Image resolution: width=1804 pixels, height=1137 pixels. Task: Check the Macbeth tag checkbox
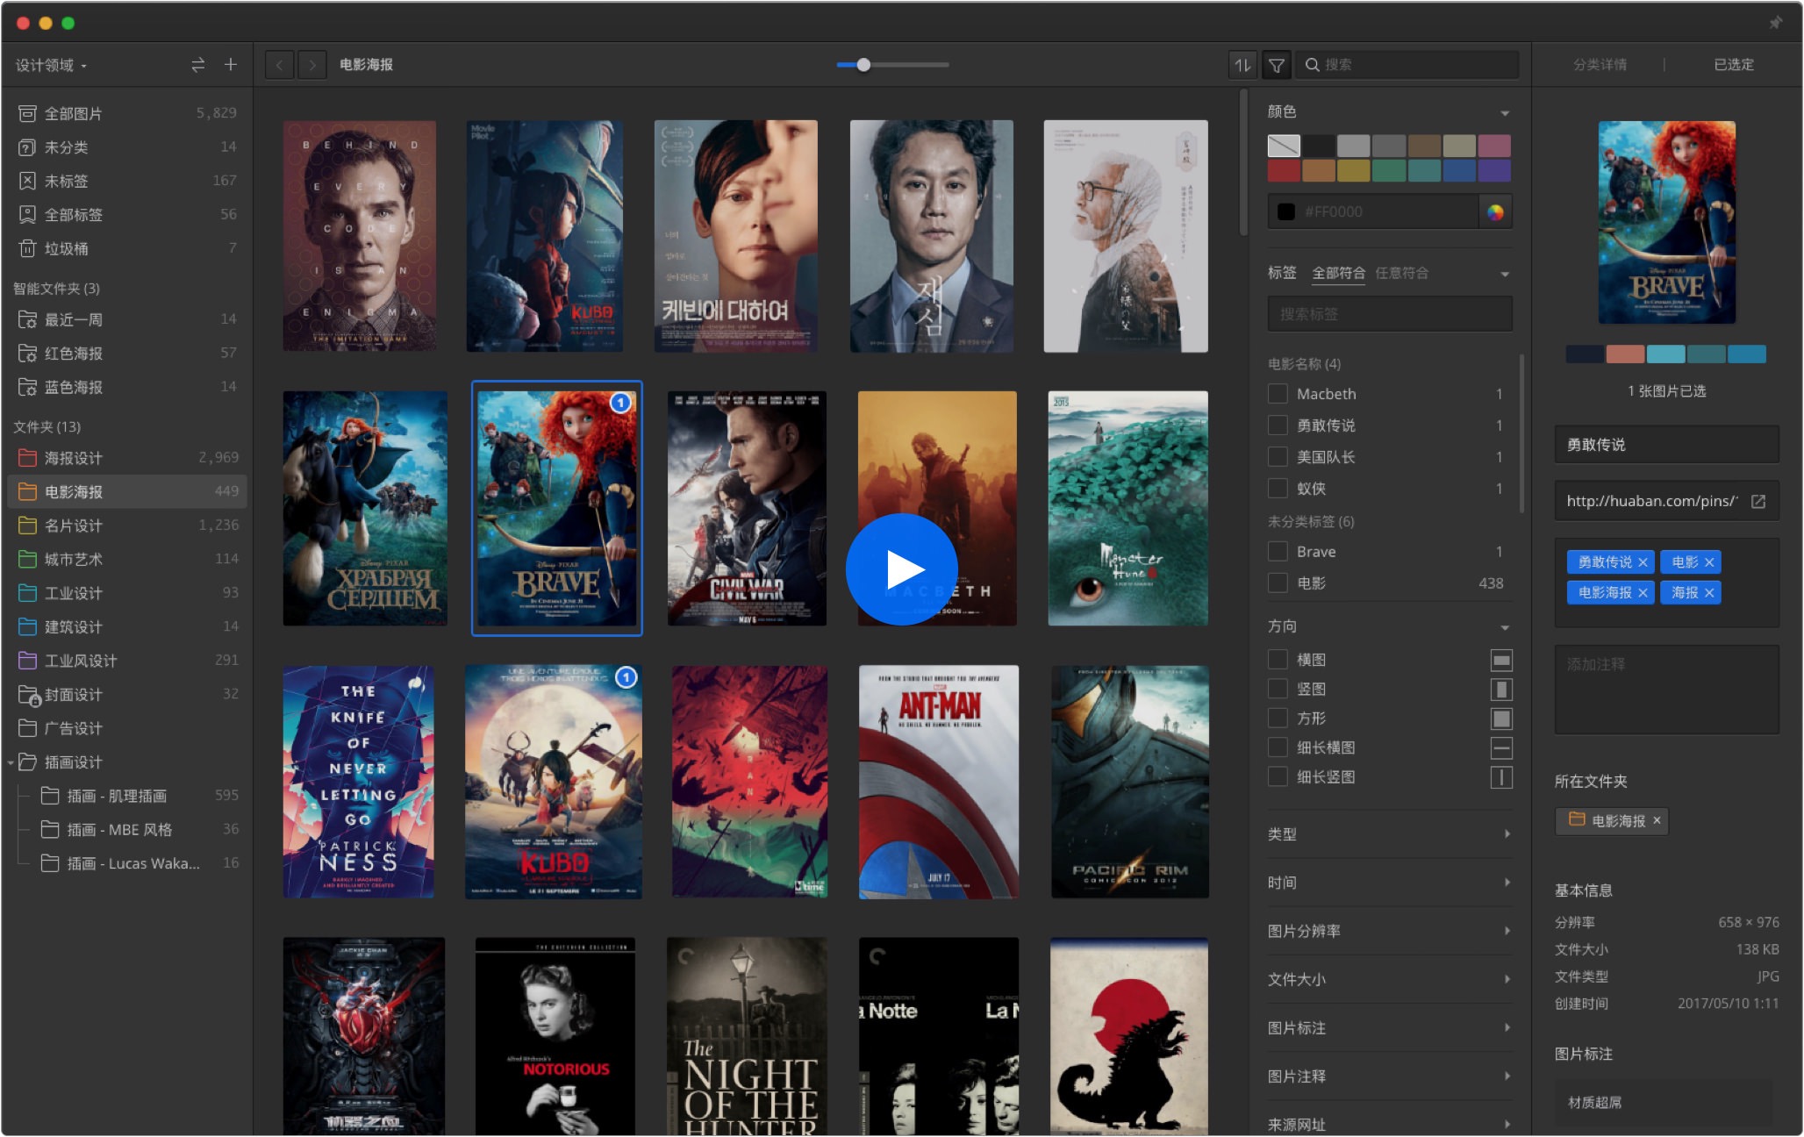1278,394
